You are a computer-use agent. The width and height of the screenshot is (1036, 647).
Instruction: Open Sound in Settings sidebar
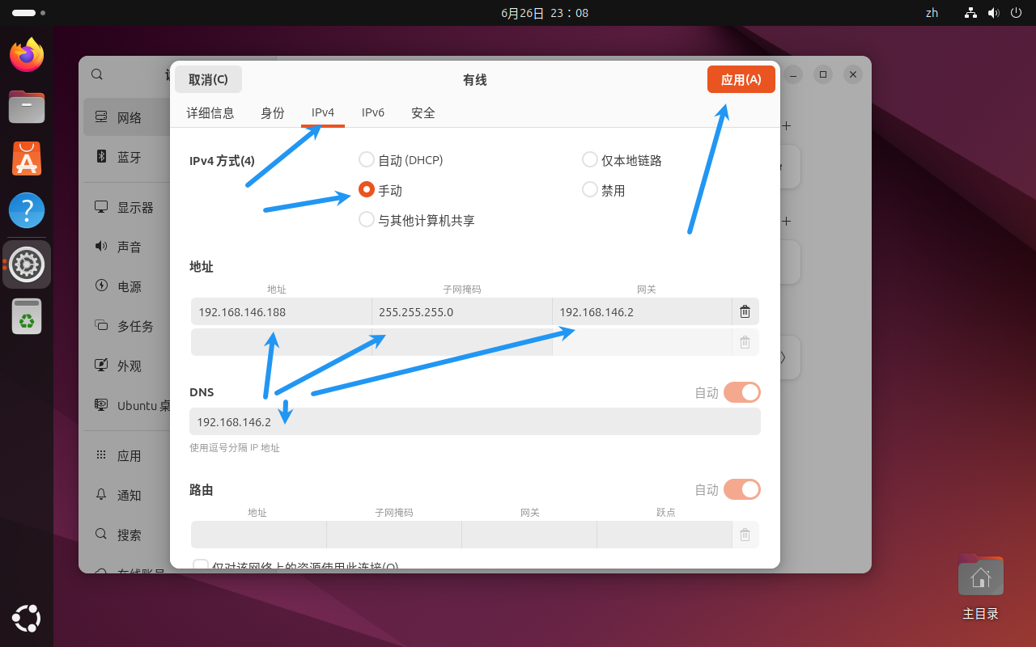[126, 247]
